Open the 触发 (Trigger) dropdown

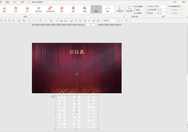coord(137,10)
